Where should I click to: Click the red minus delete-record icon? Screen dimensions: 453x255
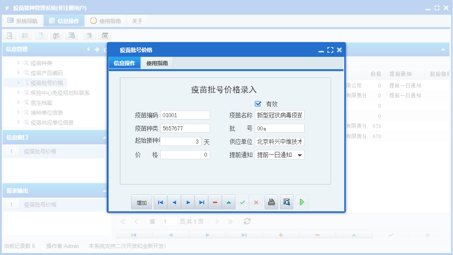tap(215, 202)
